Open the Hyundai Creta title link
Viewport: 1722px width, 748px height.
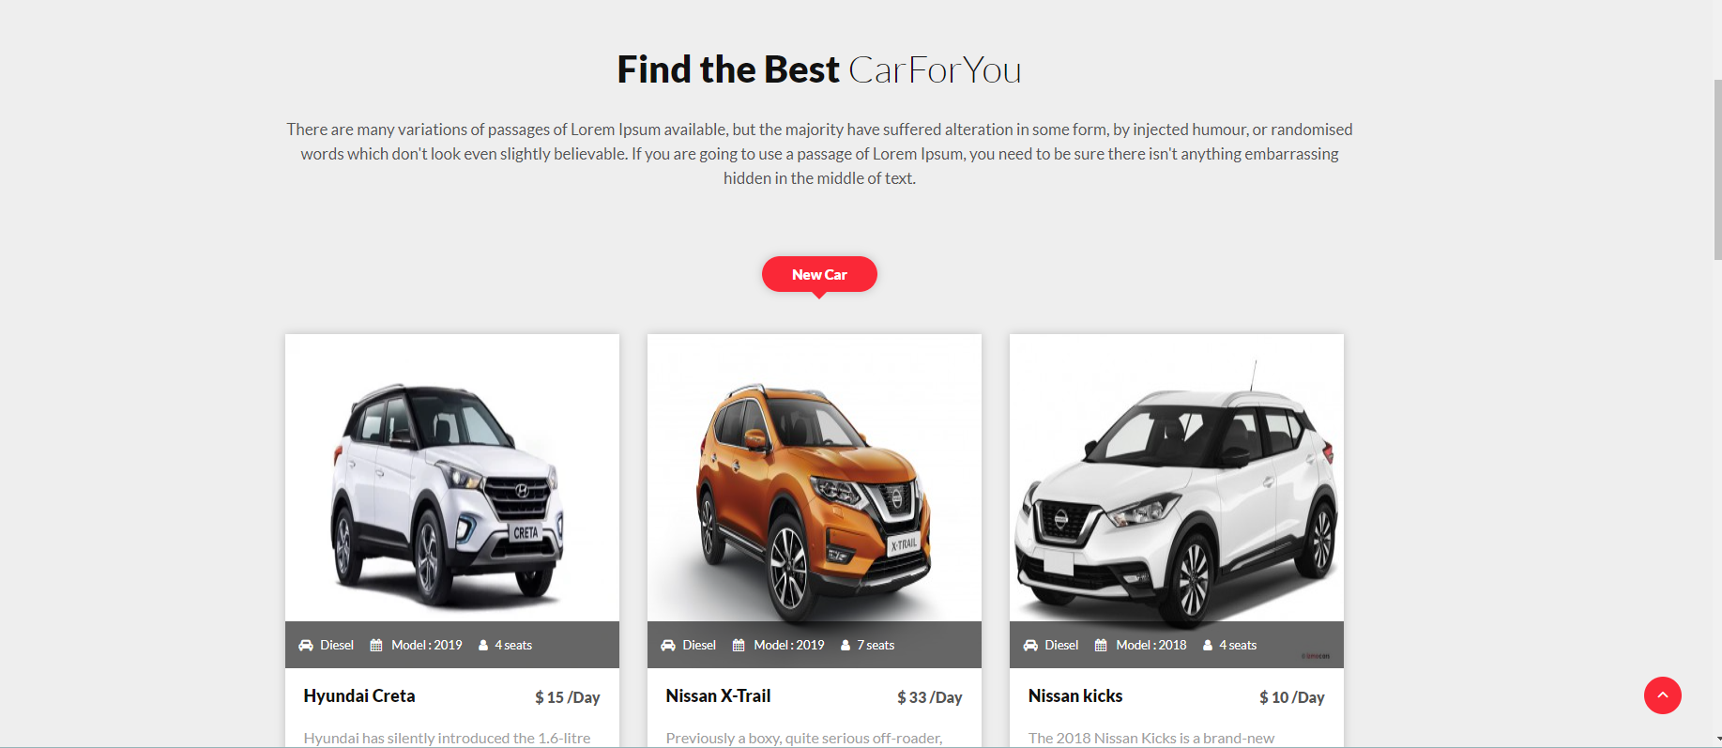359,696
